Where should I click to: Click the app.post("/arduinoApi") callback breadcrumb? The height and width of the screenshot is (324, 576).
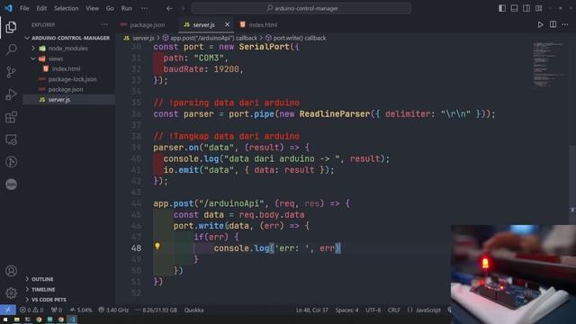210,38
